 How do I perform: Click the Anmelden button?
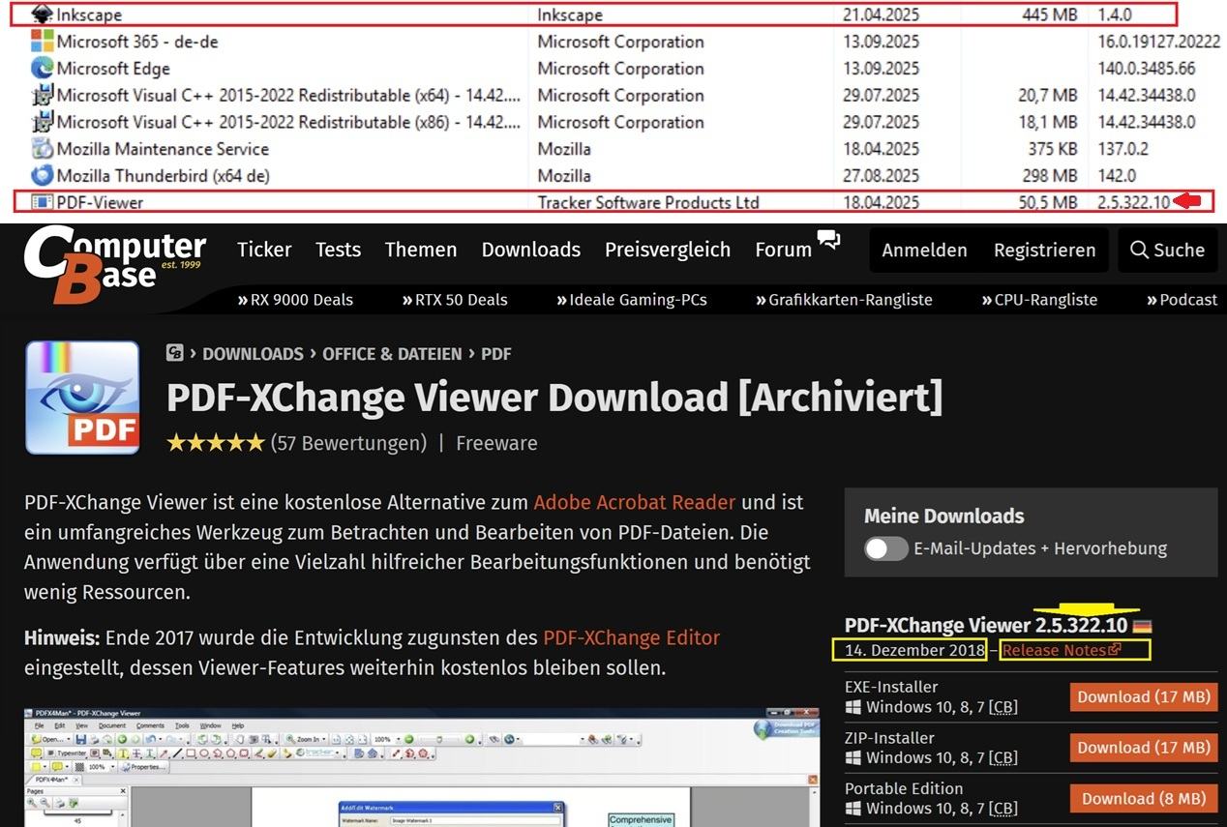tap(924, 251)
